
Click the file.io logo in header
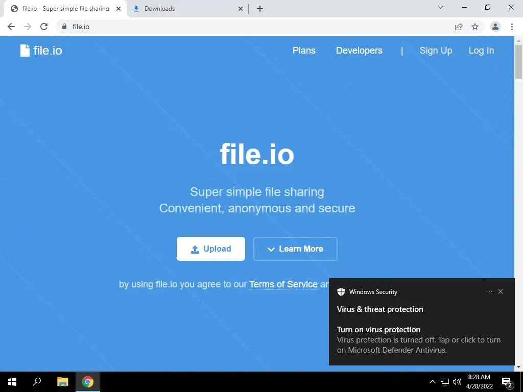point(41,51)
